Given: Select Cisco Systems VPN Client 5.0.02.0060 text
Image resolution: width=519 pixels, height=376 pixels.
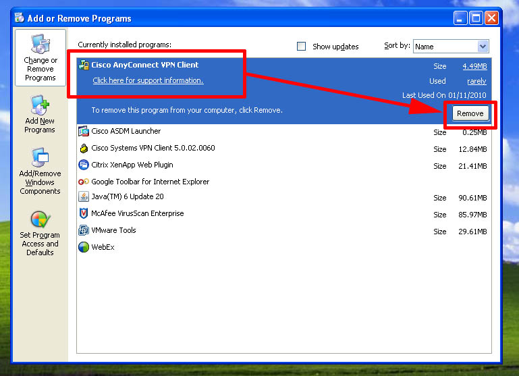Looking at the screenshot, I should coord(153,148).
